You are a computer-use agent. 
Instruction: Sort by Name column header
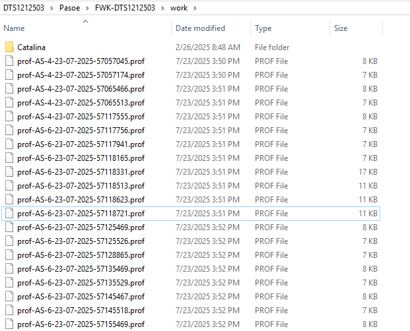coord(14,28)
